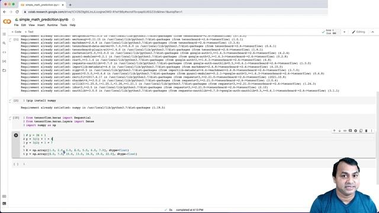Viewport: 379px width, 213px height.
Task: Click 'import numpy as np' line
Action: coord(41,125)
